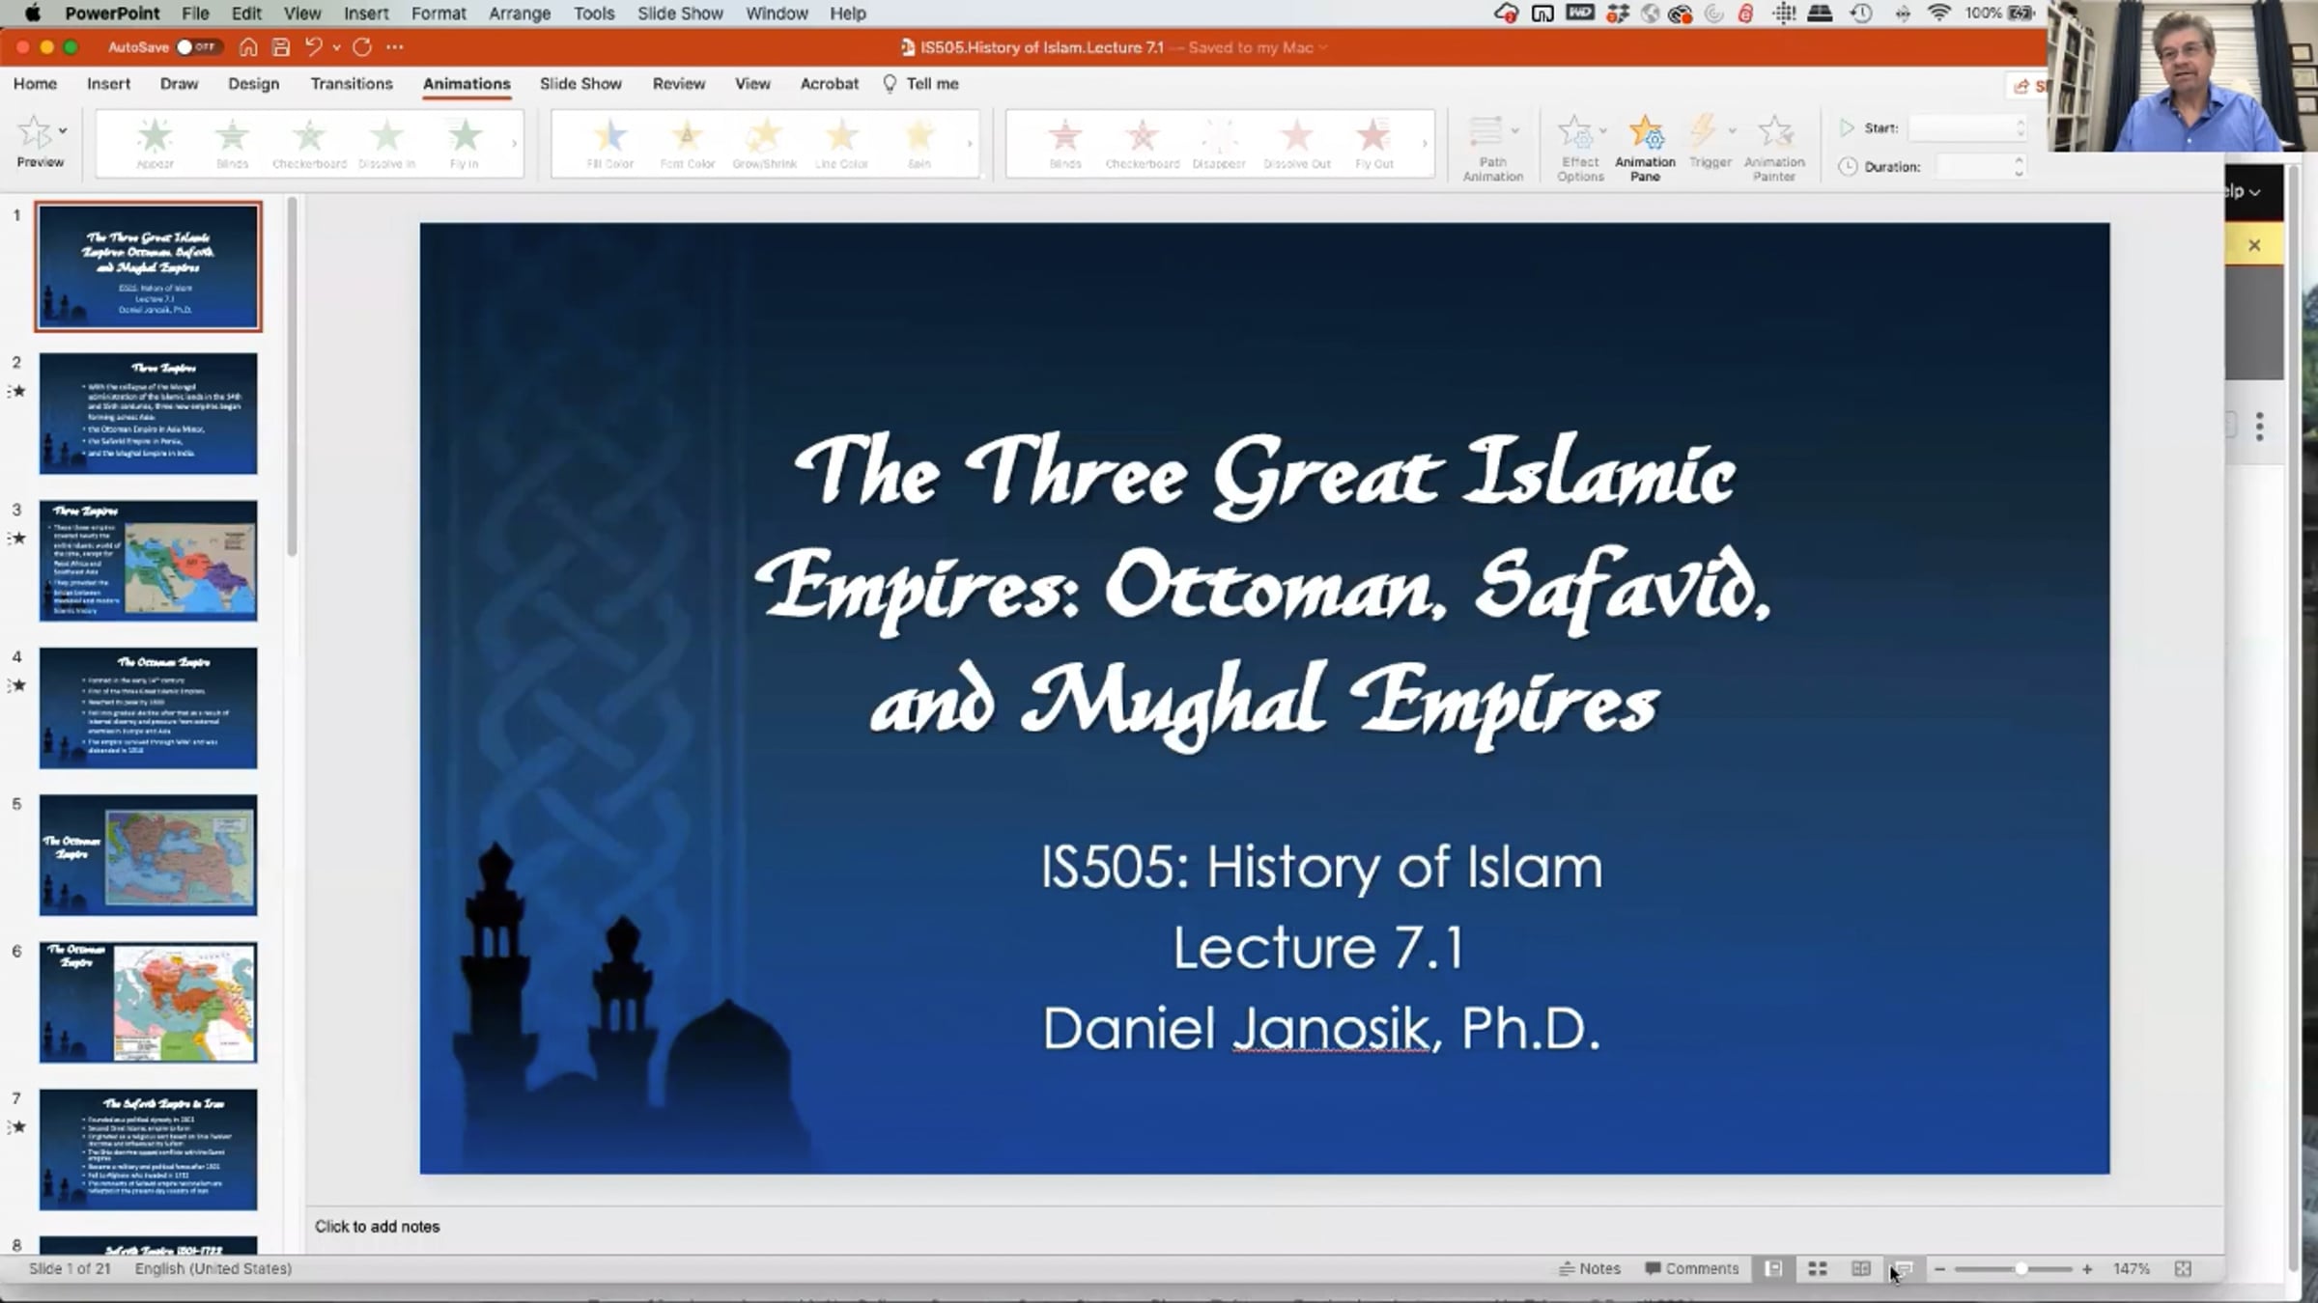2318x1303 pixels.
Task: Click the Save icon in title bar
Action: [x=281, y=47]
